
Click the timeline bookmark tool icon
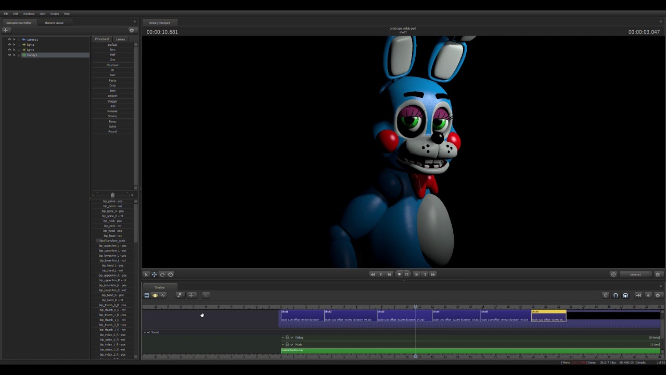180,295
